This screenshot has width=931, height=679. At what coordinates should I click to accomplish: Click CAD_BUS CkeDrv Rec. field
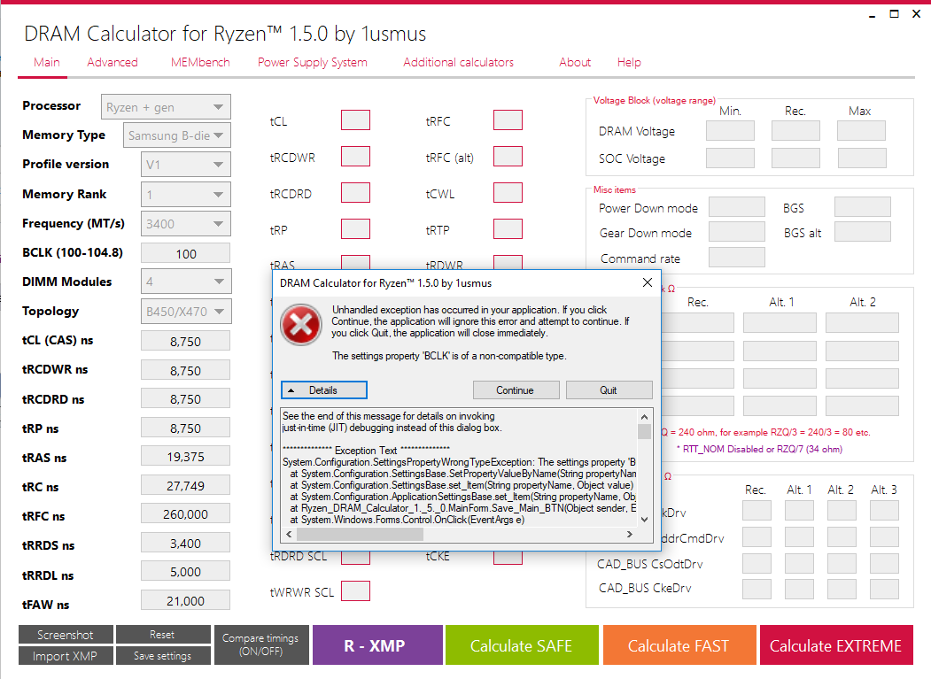click(756, 589)
